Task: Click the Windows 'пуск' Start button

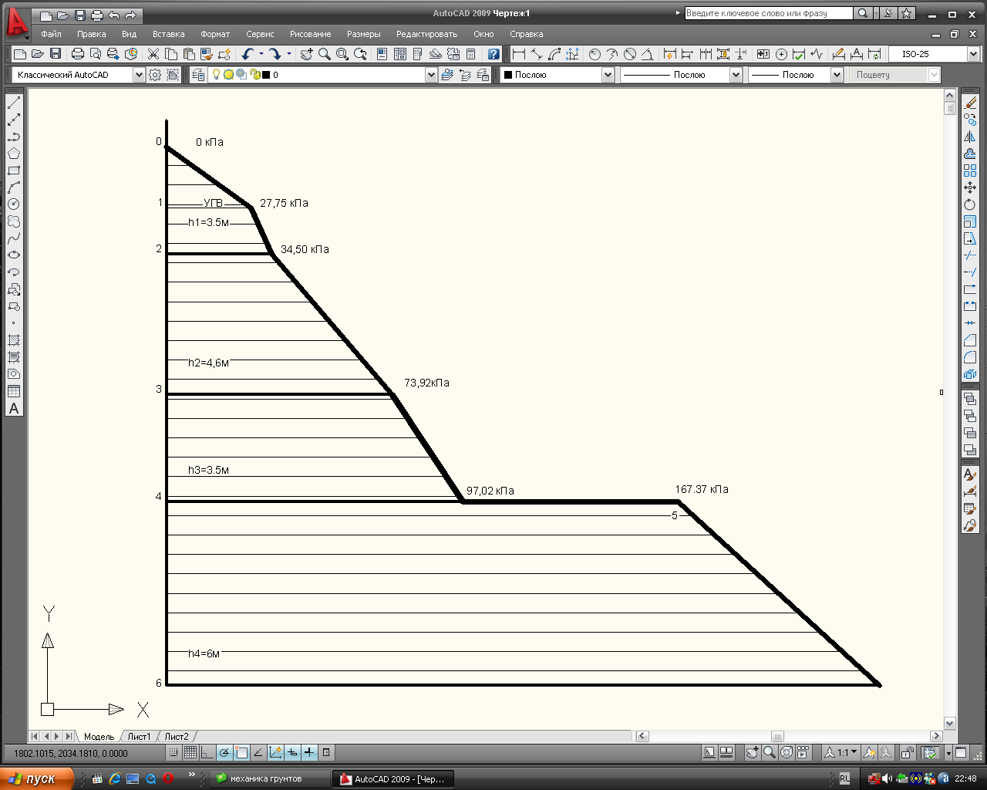Action: (37, 779)
